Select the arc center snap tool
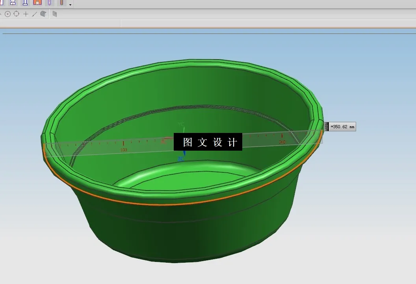 (8, 14)
